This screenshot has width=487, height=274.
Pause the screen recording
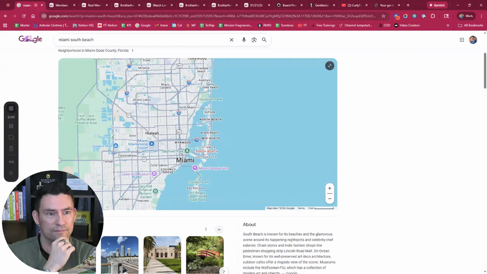coord(11,126)
